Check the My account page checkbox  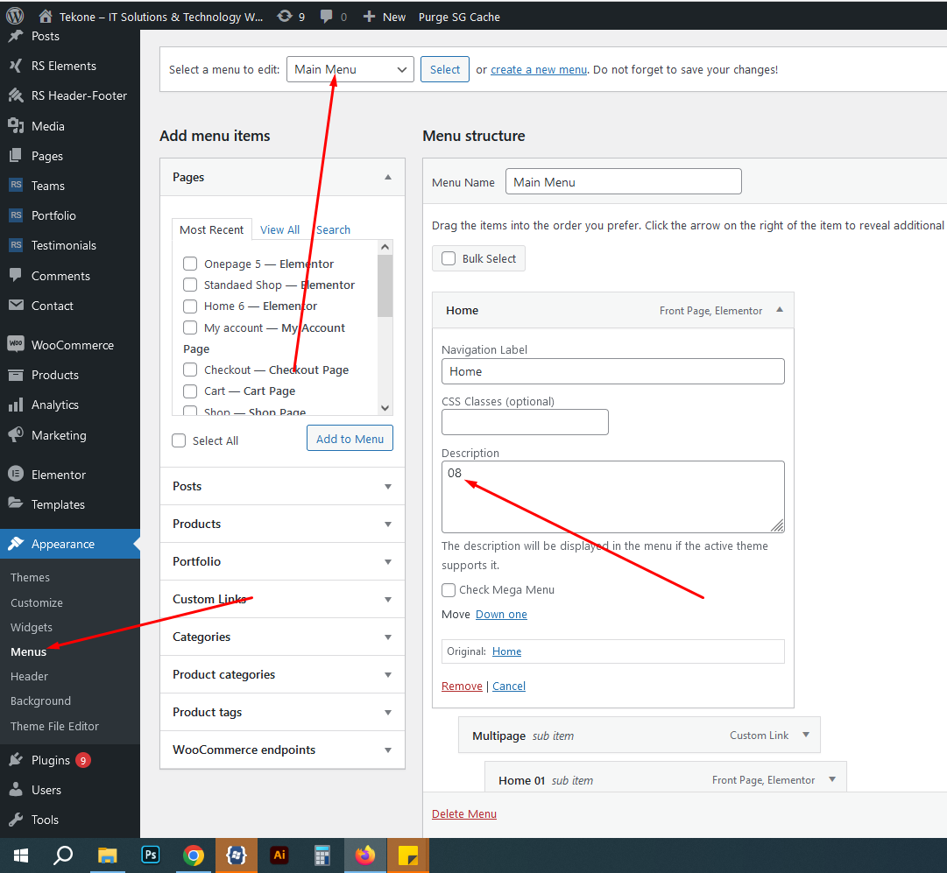pyautogui.click(x=190, y=327)
